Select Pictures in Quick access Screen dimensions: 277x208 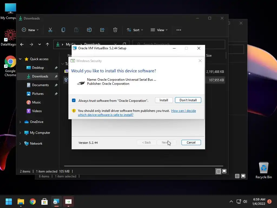[x=38, y=93]
